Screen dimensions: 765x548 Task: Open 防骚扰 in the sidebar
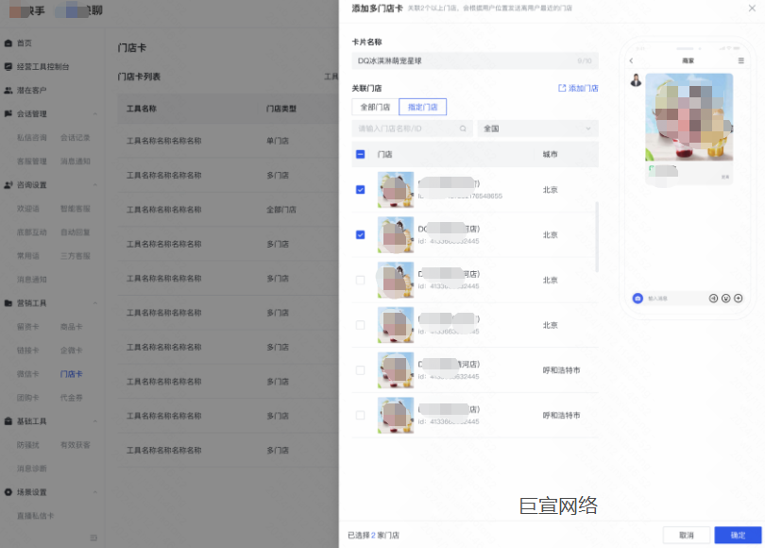pos(27,445)
